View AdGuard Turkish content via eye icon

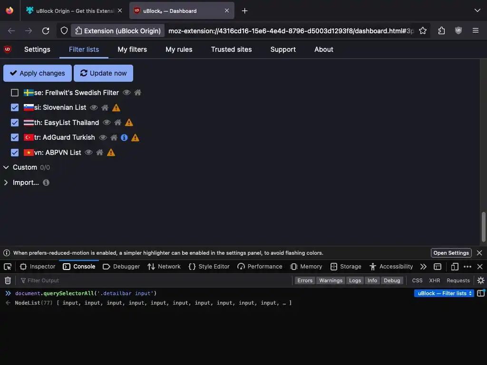coord(103,137)
